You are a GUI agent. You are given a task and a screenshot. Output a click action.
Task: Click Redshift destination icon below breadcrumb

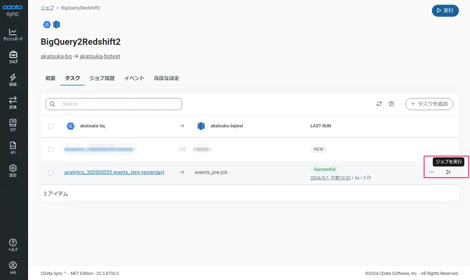pyautogui.click(x=56, y=25)
